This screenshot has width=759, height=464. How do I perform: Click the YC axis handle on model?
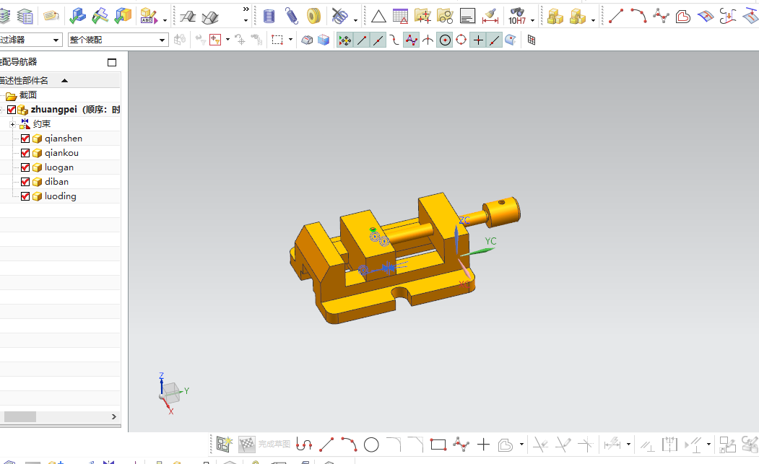point(485,250)
